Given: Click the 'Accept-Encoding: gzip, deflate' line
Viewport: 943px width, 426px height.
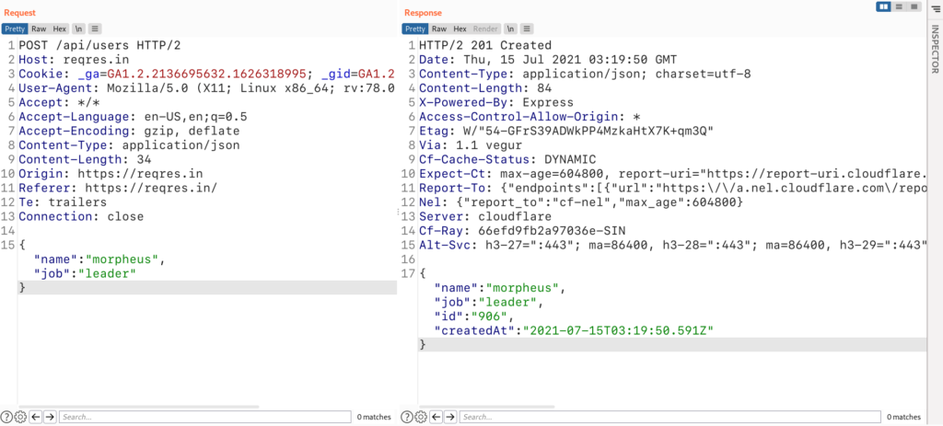Looking at the screenshot, I should tap(129, 131).
